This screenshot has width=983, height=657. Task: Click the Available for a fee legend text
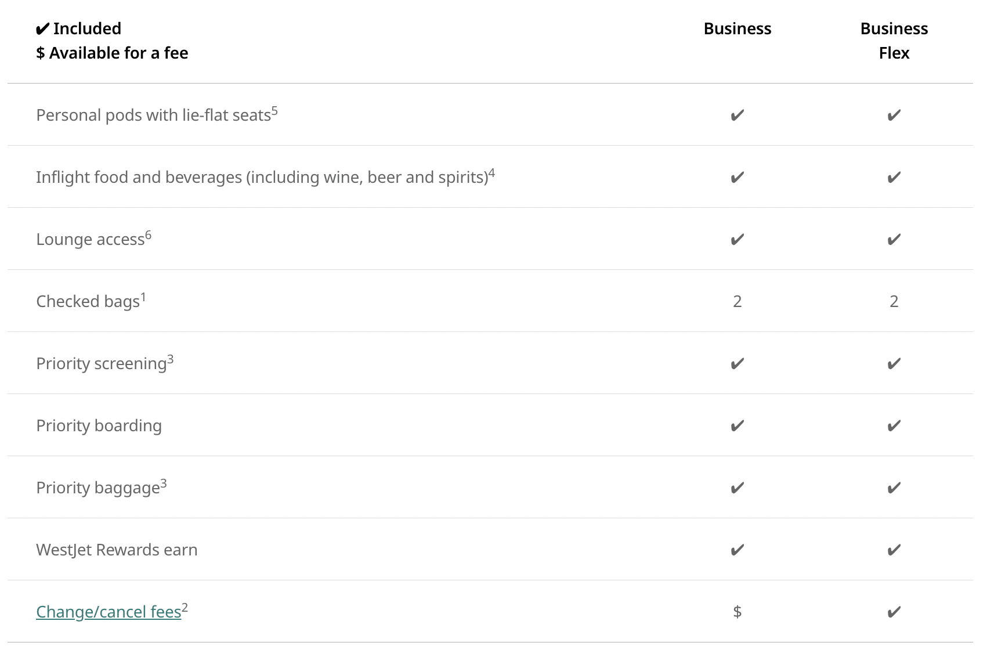tap(118, 53)
